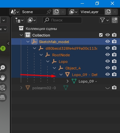Viewport: 120px width, 133px height.
Task: Open the outliner editor type menu
Action: click(x=19, y=20)
